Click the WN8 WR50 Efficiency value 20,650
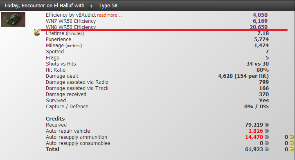295x160 pixels. coord(259,27)
